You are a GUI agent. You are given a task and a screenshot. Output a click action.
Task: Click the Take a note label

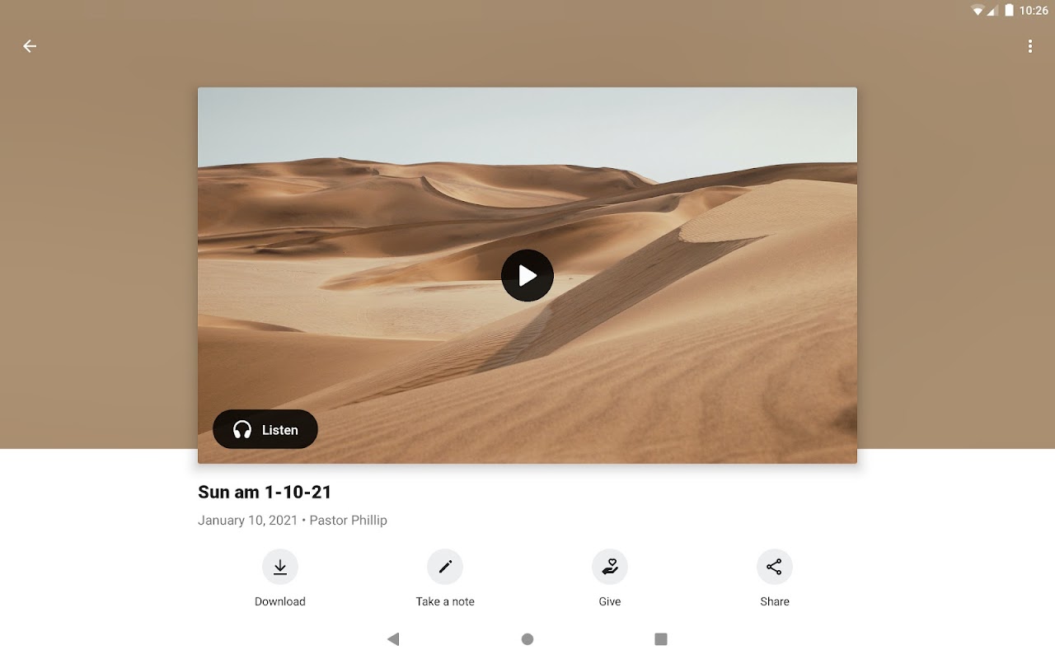pos(445,601)
